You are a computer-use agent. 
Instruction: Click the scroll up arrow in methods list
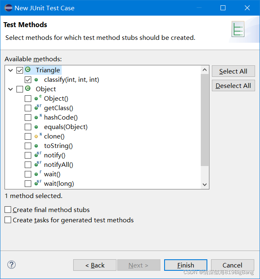point(204,70)
